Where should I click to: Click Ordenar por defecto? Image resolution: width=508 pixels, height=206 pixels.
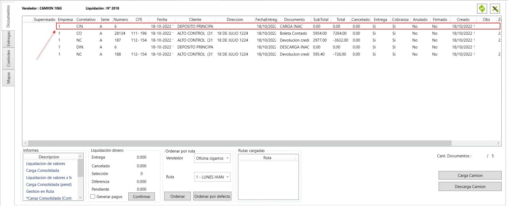coord(212,196)
